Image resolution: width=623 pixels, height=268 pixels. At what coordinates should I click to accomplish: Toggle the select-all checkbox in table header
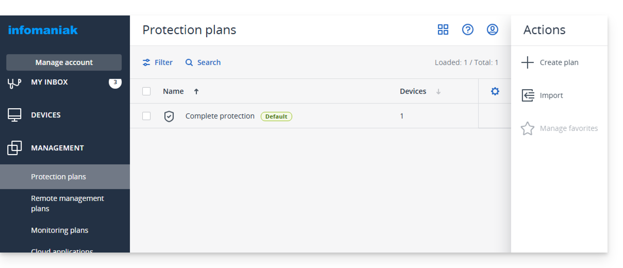[x=146, y=91]
